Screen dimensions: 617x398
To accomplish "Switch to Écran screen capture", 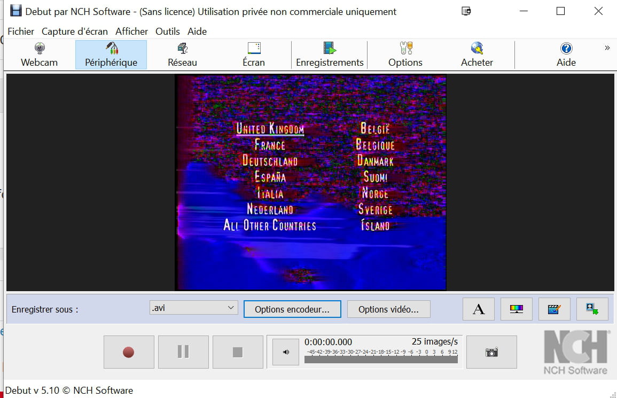I will (254, 54).
